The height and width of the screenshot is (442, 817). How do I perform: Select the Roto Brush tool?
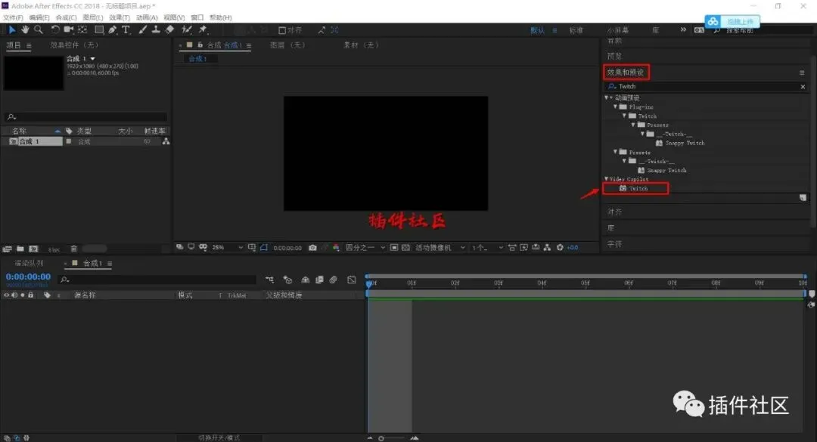coord(187,29)
